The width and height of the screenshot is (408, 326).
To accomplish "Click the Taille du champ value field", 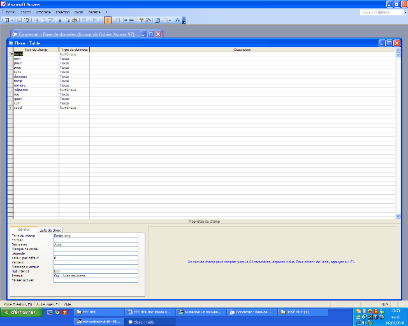I will (96, 236).
